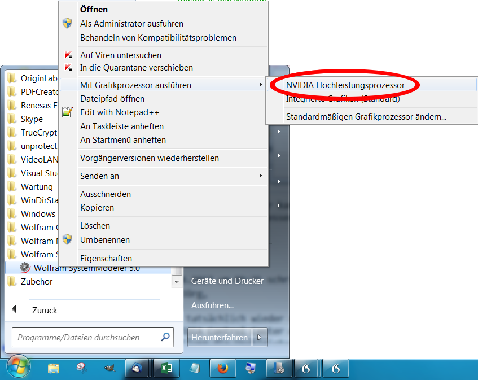Click the shield icon next to Umbenennen
478x380 pixels.
click(x=67, y=239)
